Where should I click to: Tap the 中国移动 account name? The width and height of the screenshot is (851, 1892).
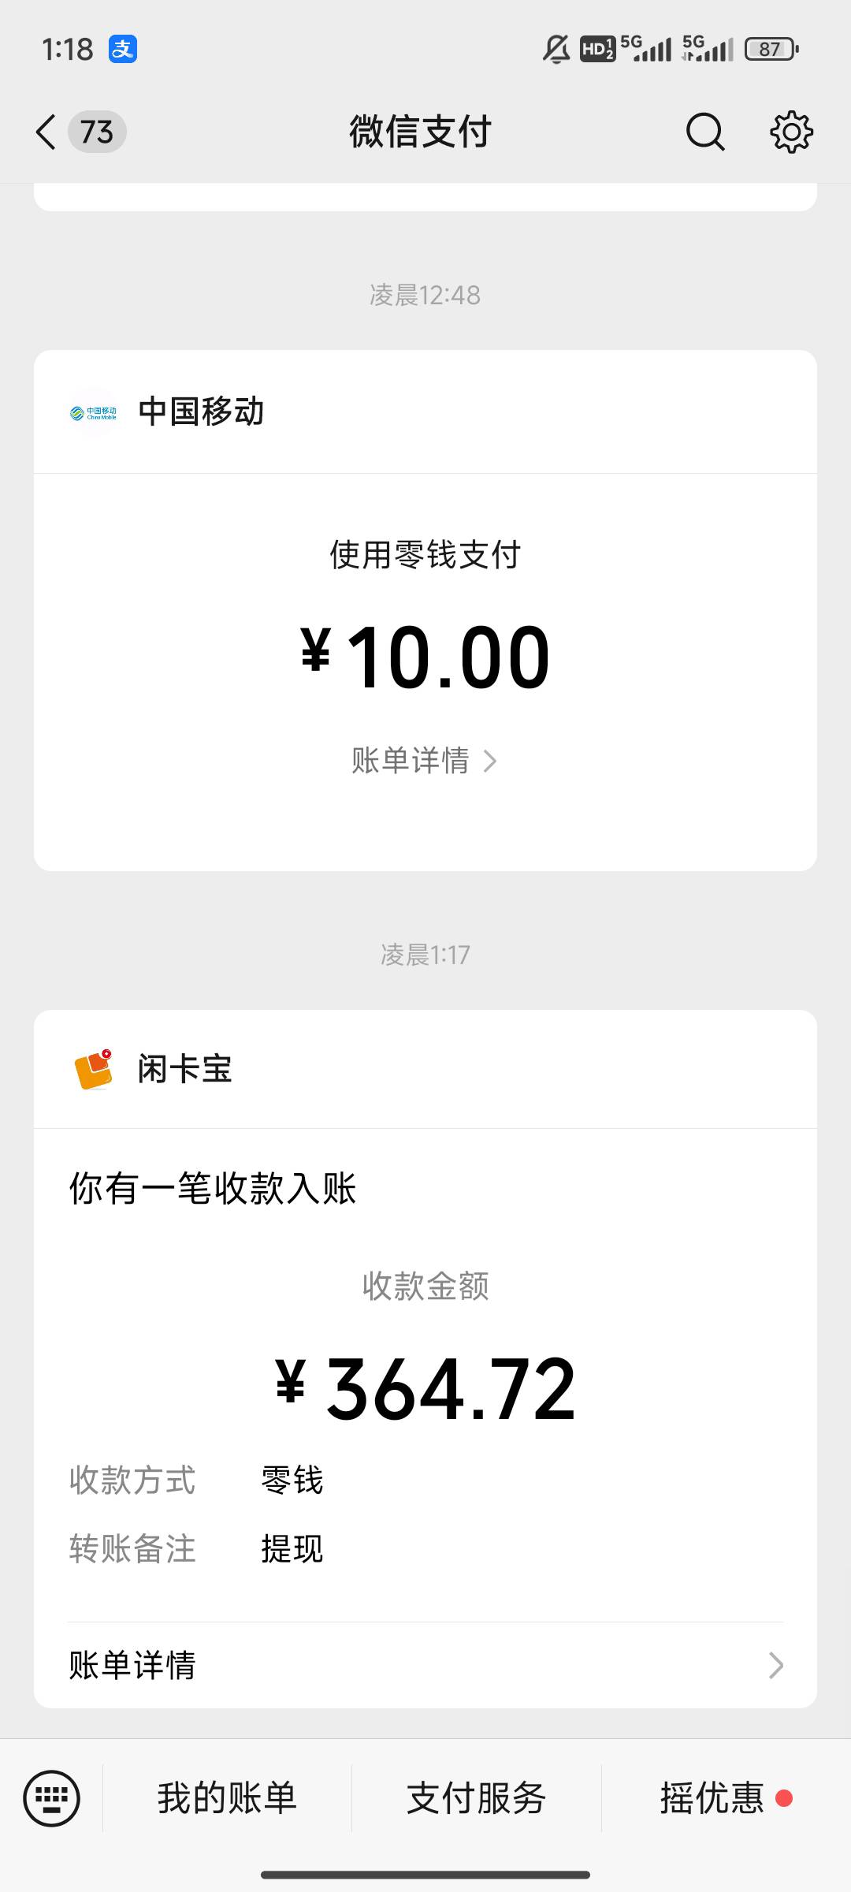point(201,412)
